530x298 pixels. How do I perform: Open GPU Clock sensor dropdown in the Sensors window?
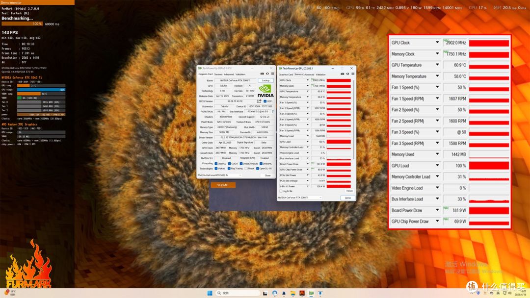coord(307,80)
